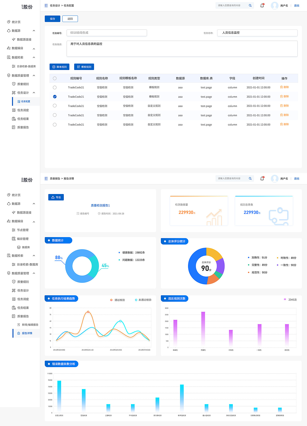The image size is (307, 426).
Task: Click the 统计页 icon in the upper sidebar
Action: (x=9, y=22)
